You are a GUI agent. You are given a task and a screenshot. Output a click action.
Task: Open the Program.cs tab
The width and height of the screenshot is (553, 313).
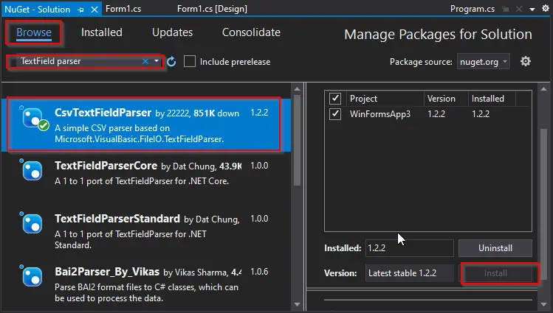473,9
